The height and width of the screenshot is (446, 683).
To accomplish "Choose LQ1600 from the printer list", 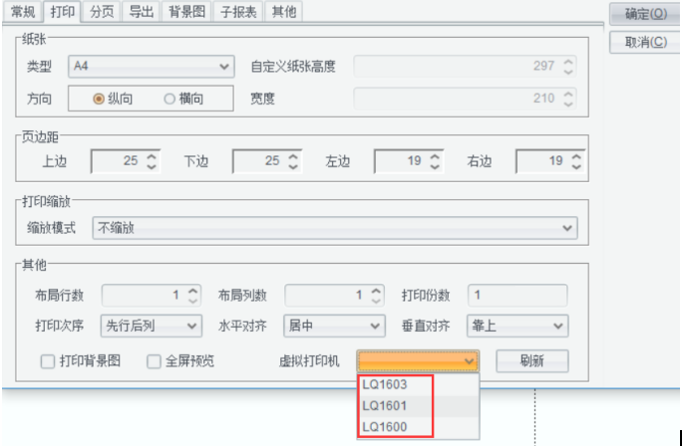I will (x=385, y=425).
